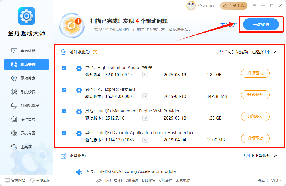Collapse the 正常驱动 section chevron
The width and height of the screenshot is (286, 186).
[x=276, y=156]
